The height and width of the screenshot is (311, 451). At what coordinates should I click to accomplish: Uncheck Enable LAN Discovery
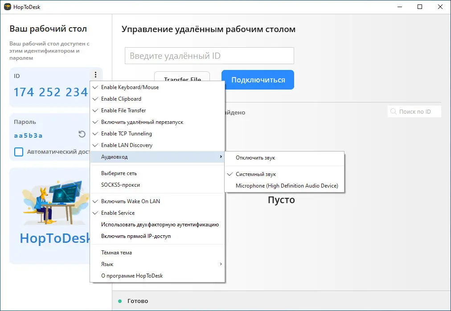tap(157, 145)
